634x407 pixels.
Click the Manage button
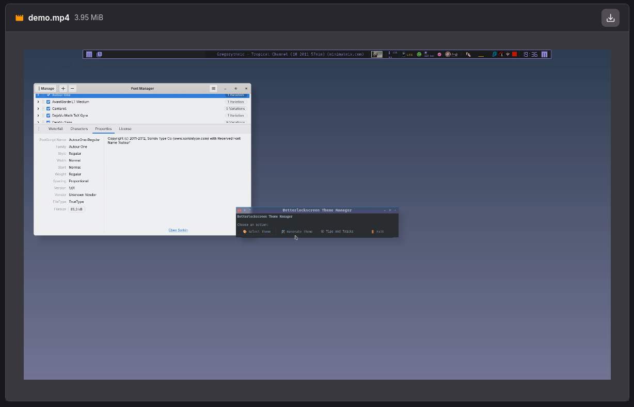(x=46, y=89)
